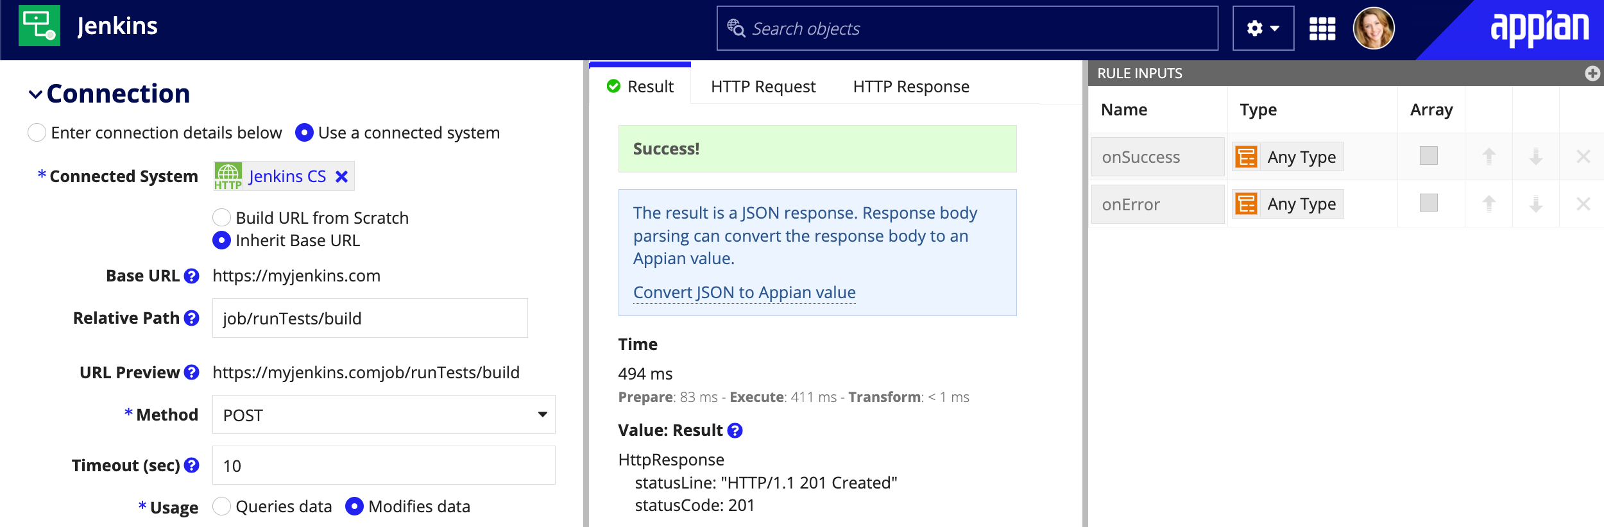Delete the onError rule input
Screen dimensions: 1604x527
1583,204
